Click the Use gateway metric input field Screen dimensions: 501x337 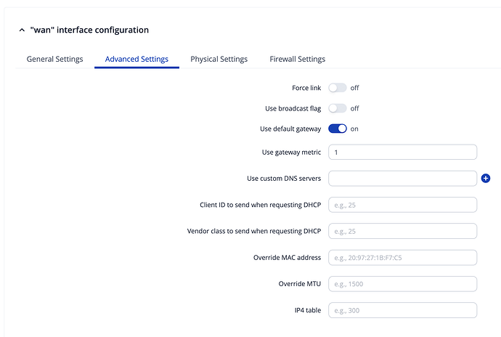click(402, 152)
